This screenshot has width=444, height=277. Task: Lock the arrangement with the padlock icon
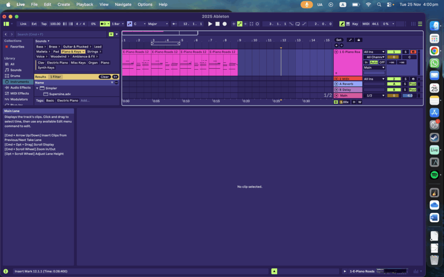point(359,40)
